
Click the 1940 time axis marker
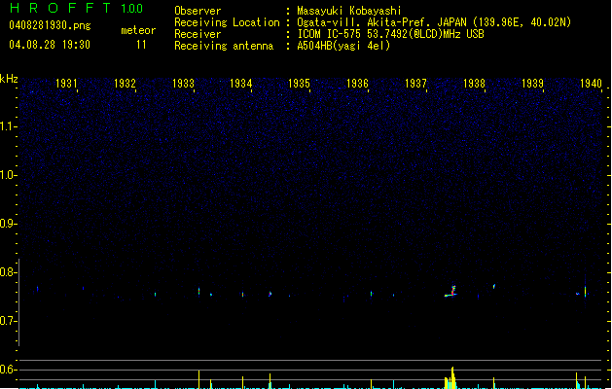[591, 84]
